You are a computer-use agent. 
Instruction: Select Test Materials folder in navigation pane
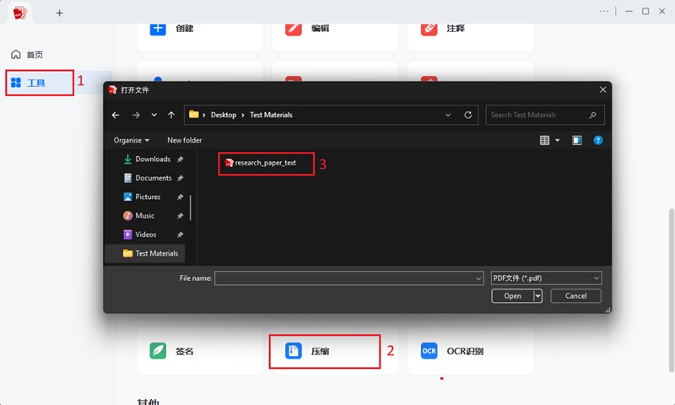tap(145, 253)
